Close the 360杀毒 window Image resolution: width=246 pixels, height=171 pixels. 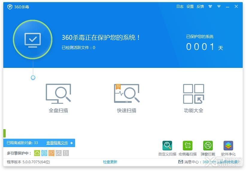pos(236,6)
